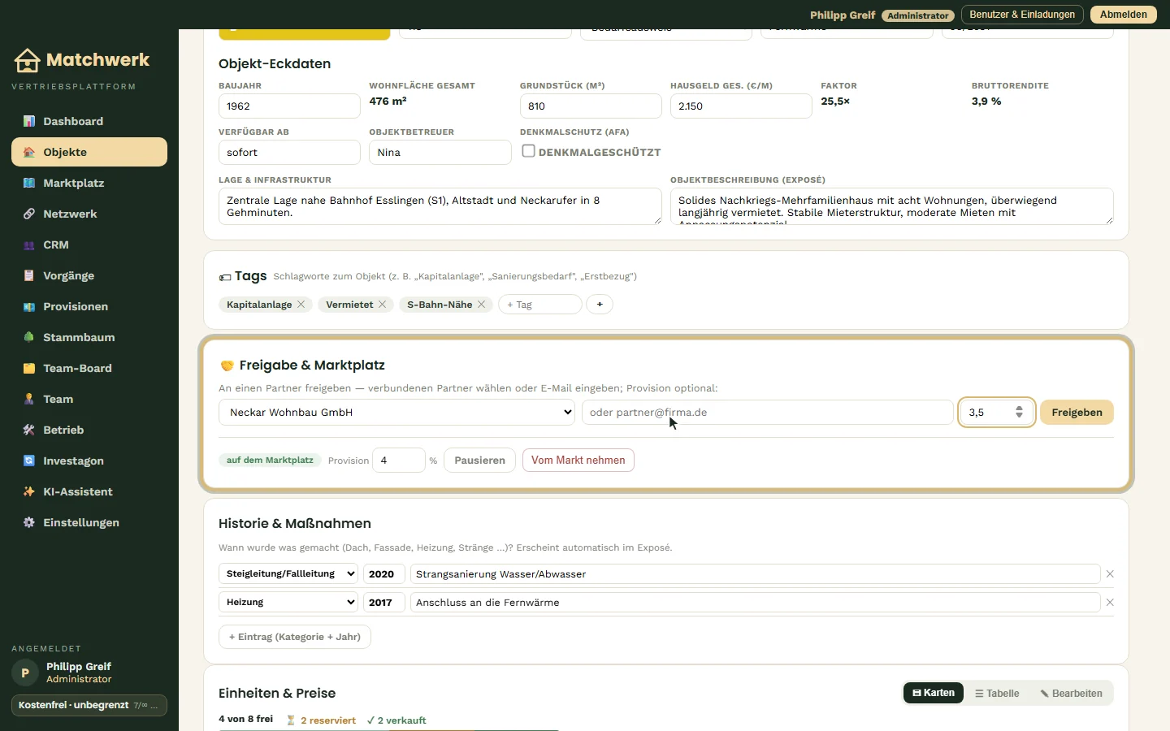Viewport: 1170px width, 731px height.
Task: Remove the Vermietet tag
Action: (383, 305)
